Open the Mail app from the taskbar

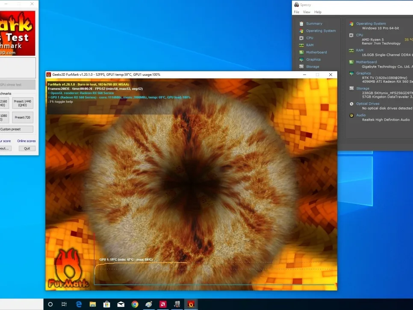121,304
